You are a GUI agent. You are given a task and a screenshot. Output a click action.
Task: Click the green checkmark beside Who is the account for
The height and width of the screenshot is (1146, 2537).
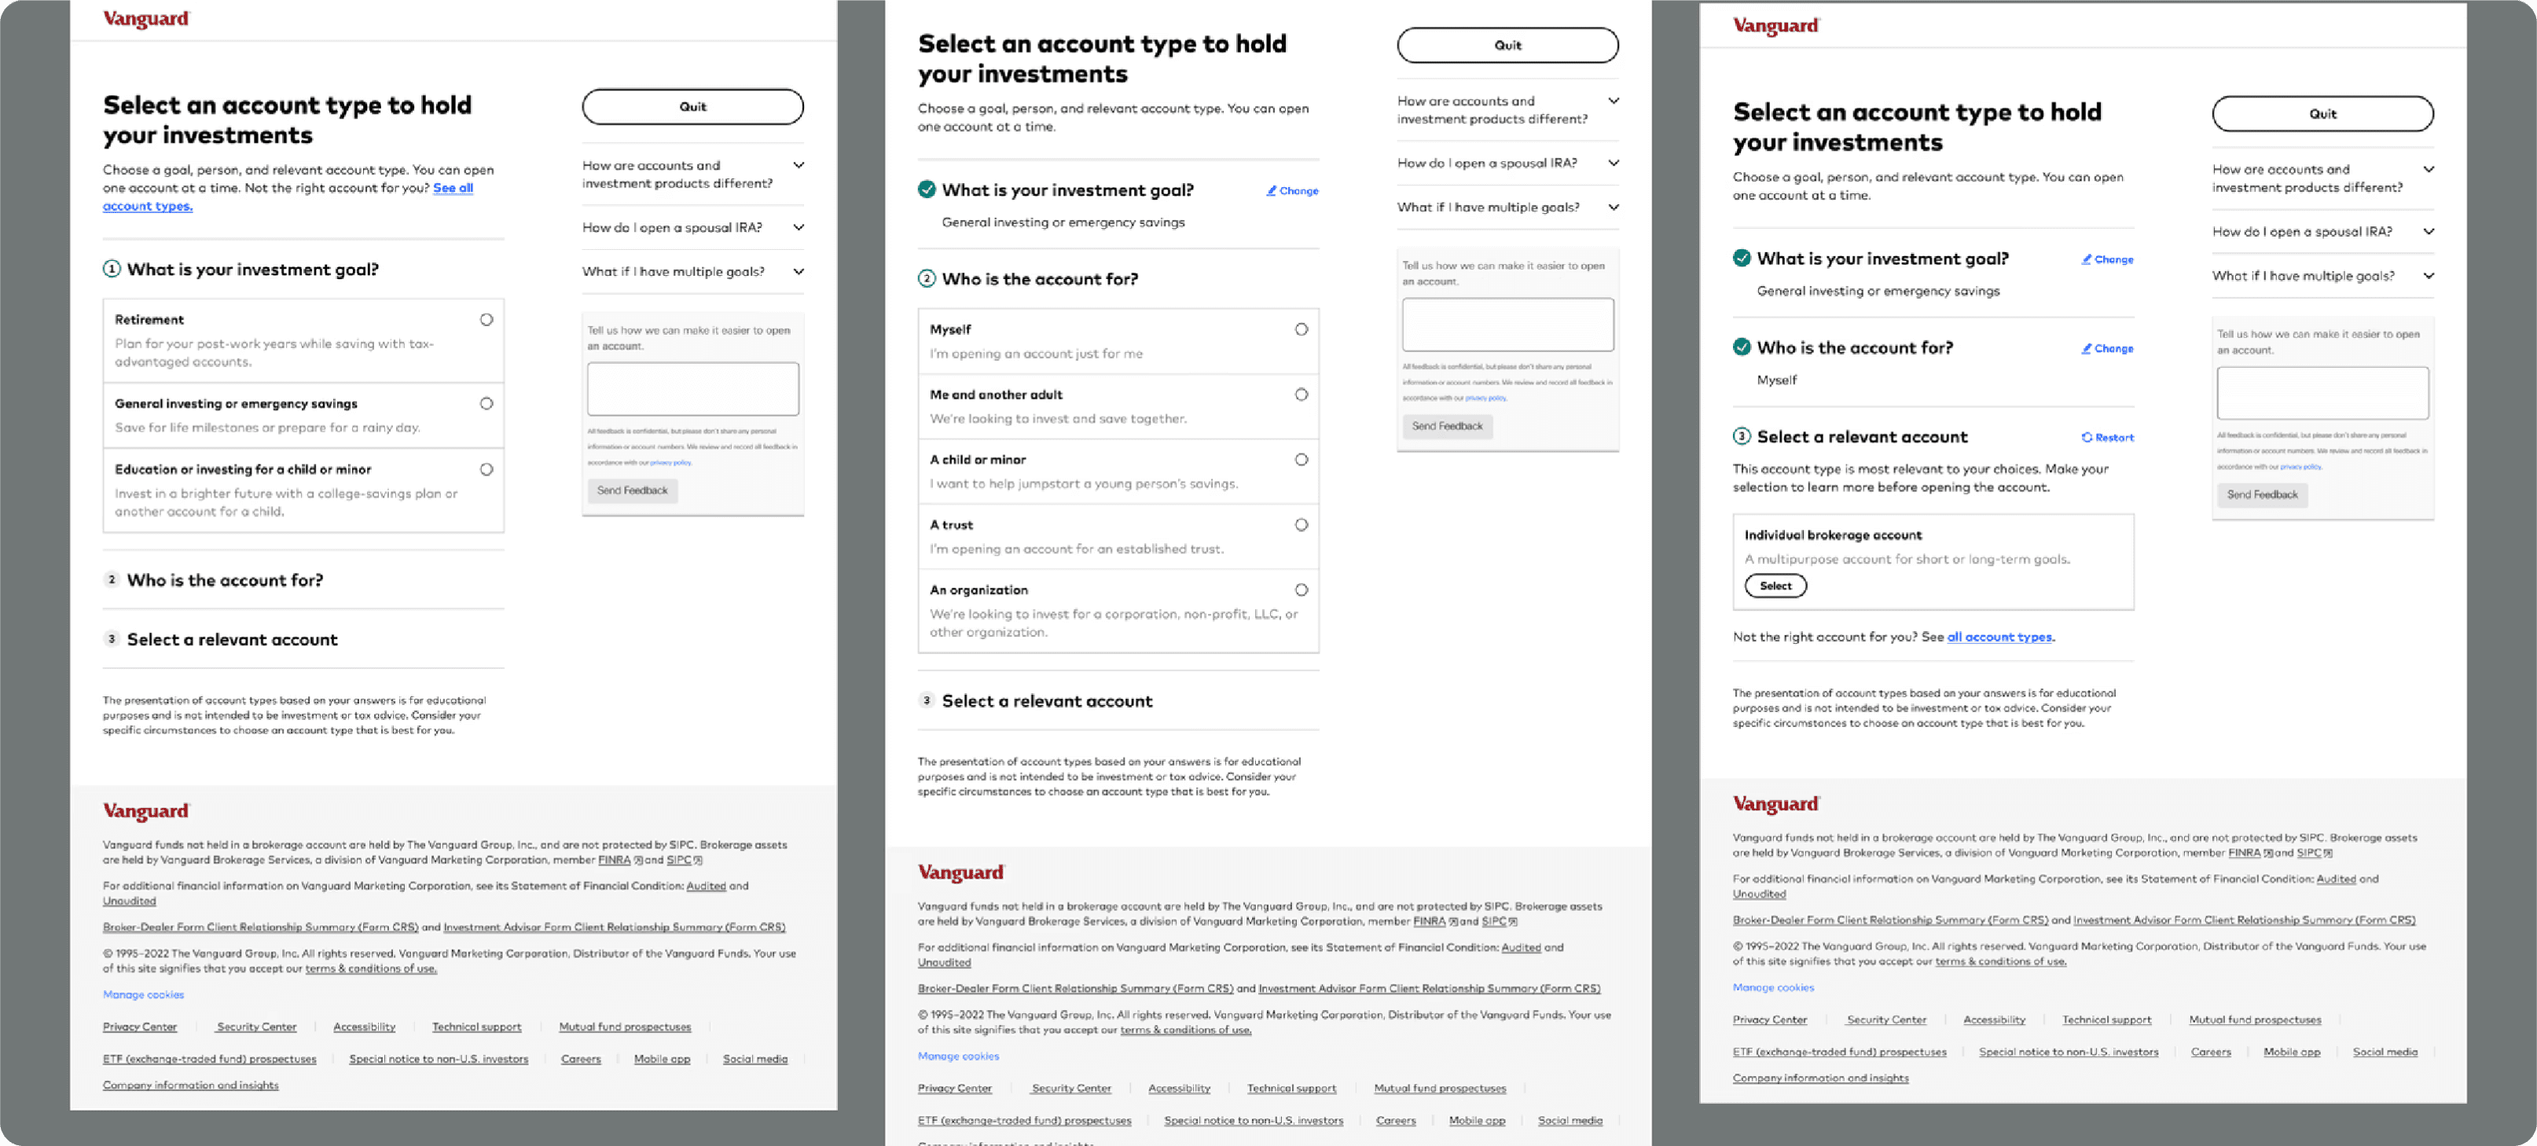[1741, 347]
